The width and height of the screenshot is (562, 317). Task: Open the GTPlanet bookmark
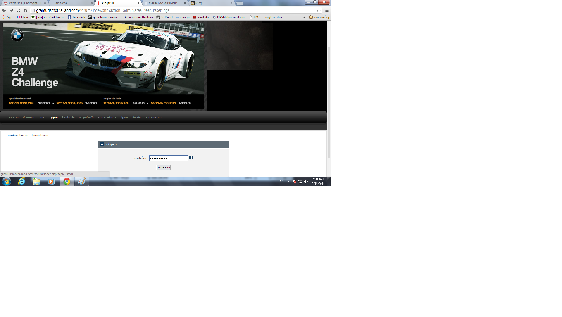pyautogui.click(x=173, y=17)
